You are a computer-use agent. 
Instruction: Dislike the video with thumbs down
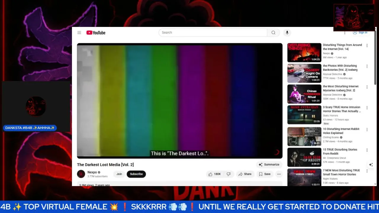229,174
